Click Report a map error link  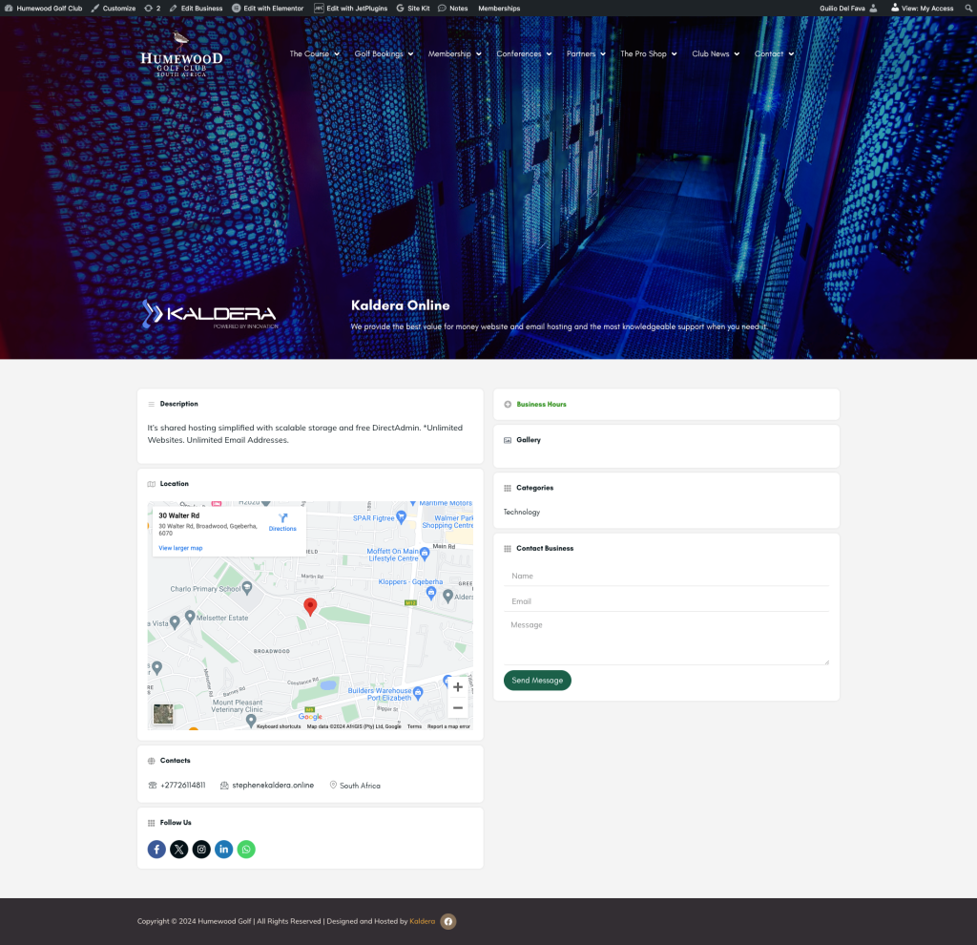click(448, 726)
